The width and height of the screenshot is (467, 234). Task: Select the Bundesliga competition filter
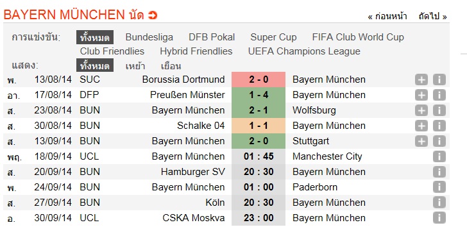pos(149,37)
